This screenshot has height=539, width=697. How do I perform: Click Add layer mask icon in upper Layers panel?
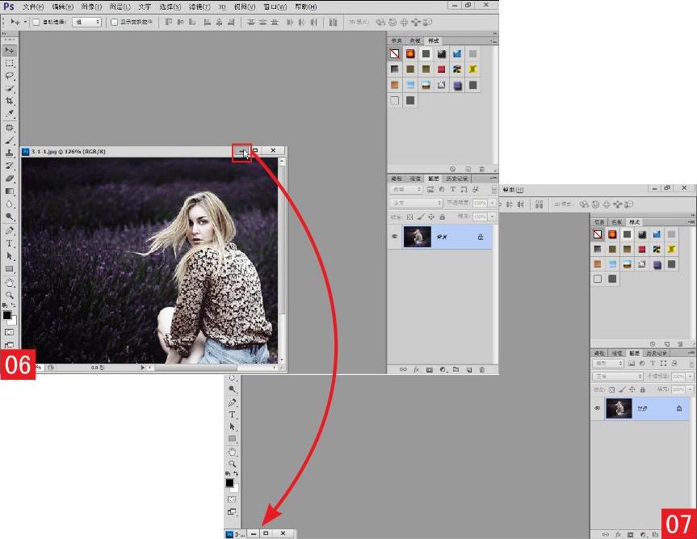[x=430, y=369]
